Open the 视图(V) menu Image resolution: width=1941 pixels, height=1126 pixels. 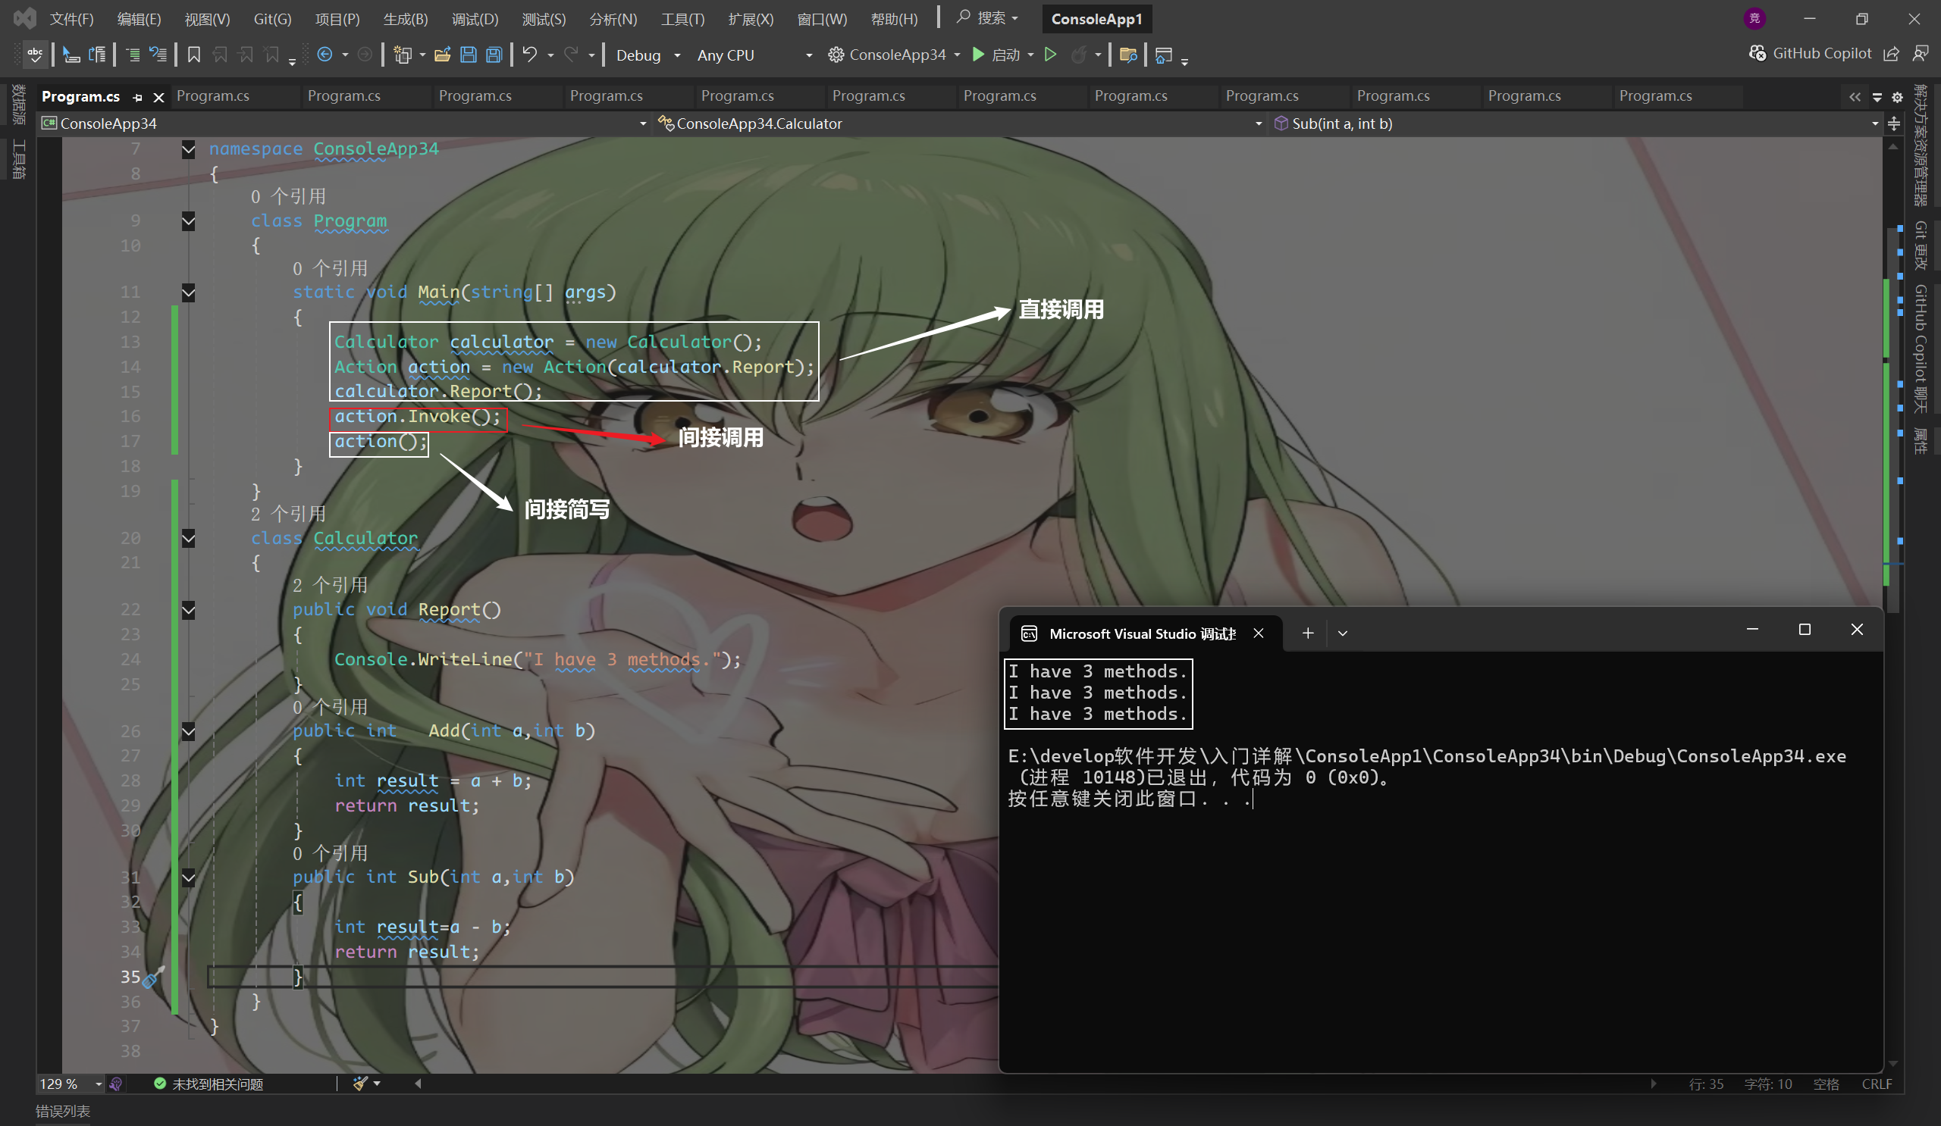coord(207,18)
